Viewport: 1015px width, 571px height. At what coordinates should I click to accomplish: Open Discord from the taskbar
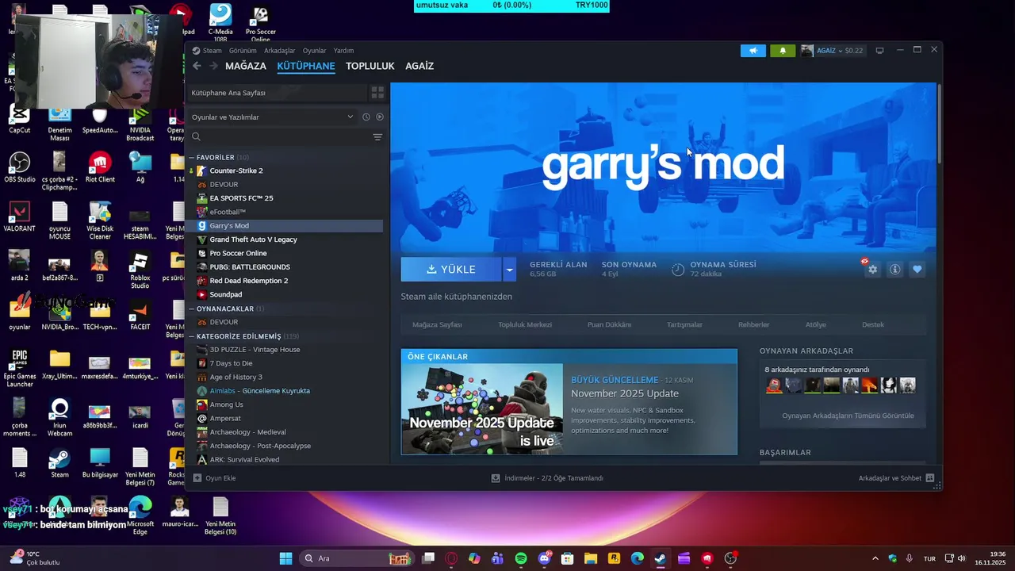[545, 558]
